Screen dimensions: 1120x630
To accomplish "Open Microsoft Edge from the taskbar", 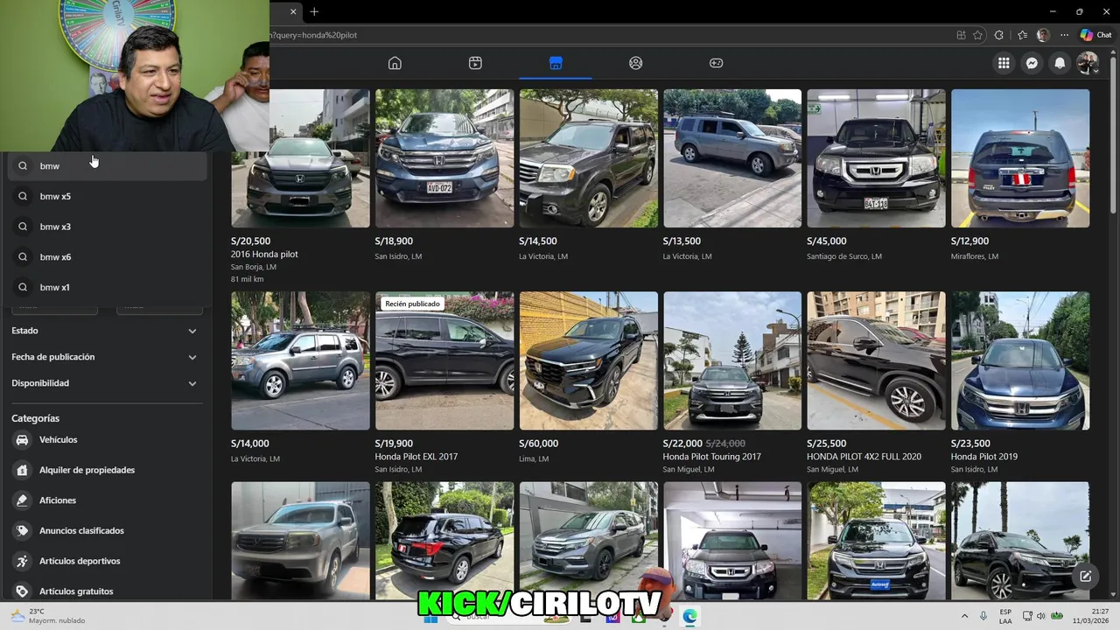I will tap(689, 617).
